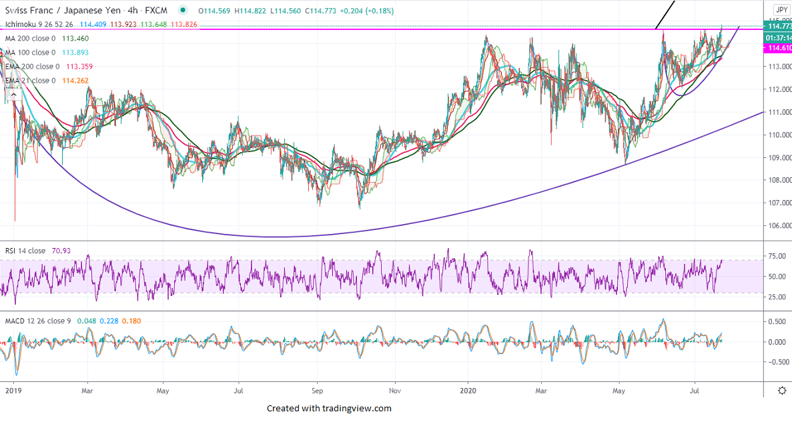This screenshot has height=422, width=792.
Task: Click the magenta 114.610 price label
Action: tap(777, 49)
